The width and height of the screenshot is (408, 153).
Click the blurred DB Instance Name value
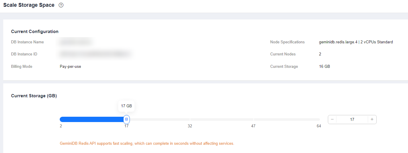pos(76,42)
